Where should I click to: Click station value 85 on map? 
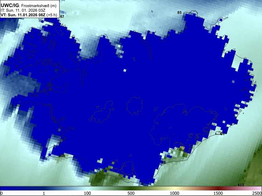pos(179,13)
